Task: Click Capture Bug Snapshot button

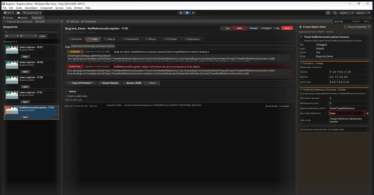Action: (18, 21)
